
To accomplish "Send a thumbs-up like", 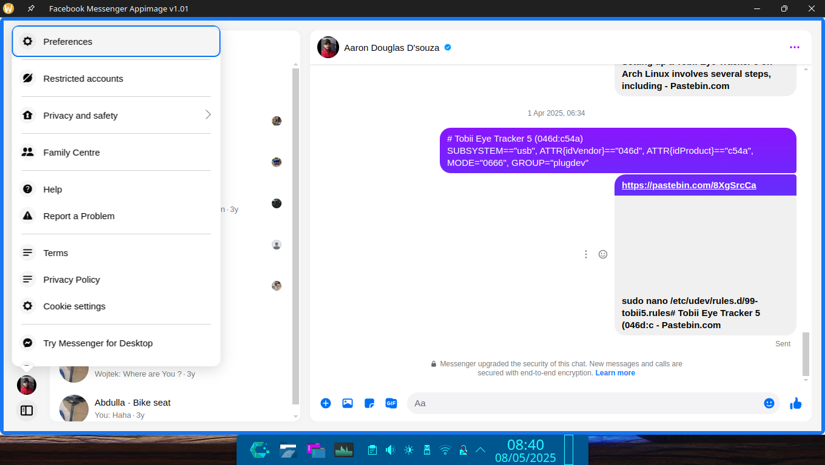I will coord(796,403).
